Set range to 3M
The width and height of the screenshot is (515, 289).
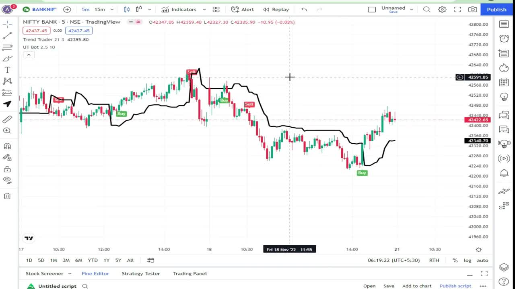click(x=66, y=260)
